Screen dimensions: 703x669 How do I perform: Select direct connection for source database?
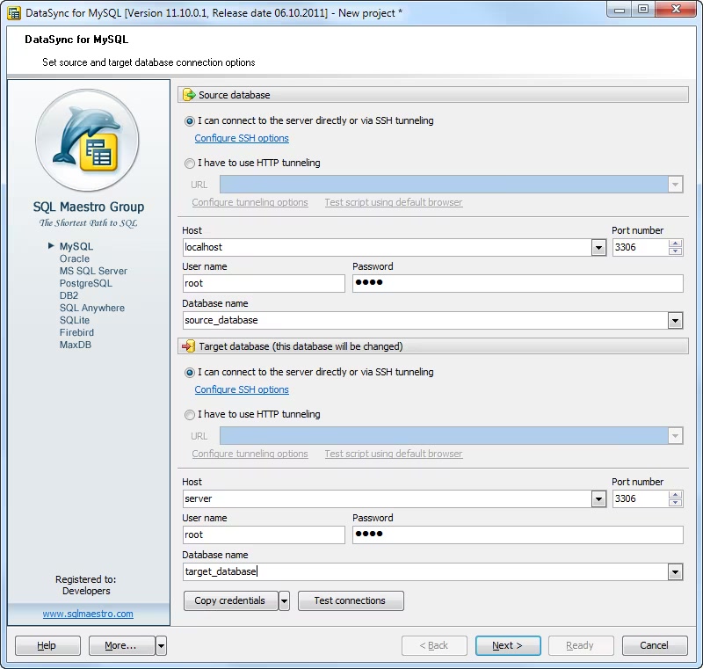click(190, 121)
